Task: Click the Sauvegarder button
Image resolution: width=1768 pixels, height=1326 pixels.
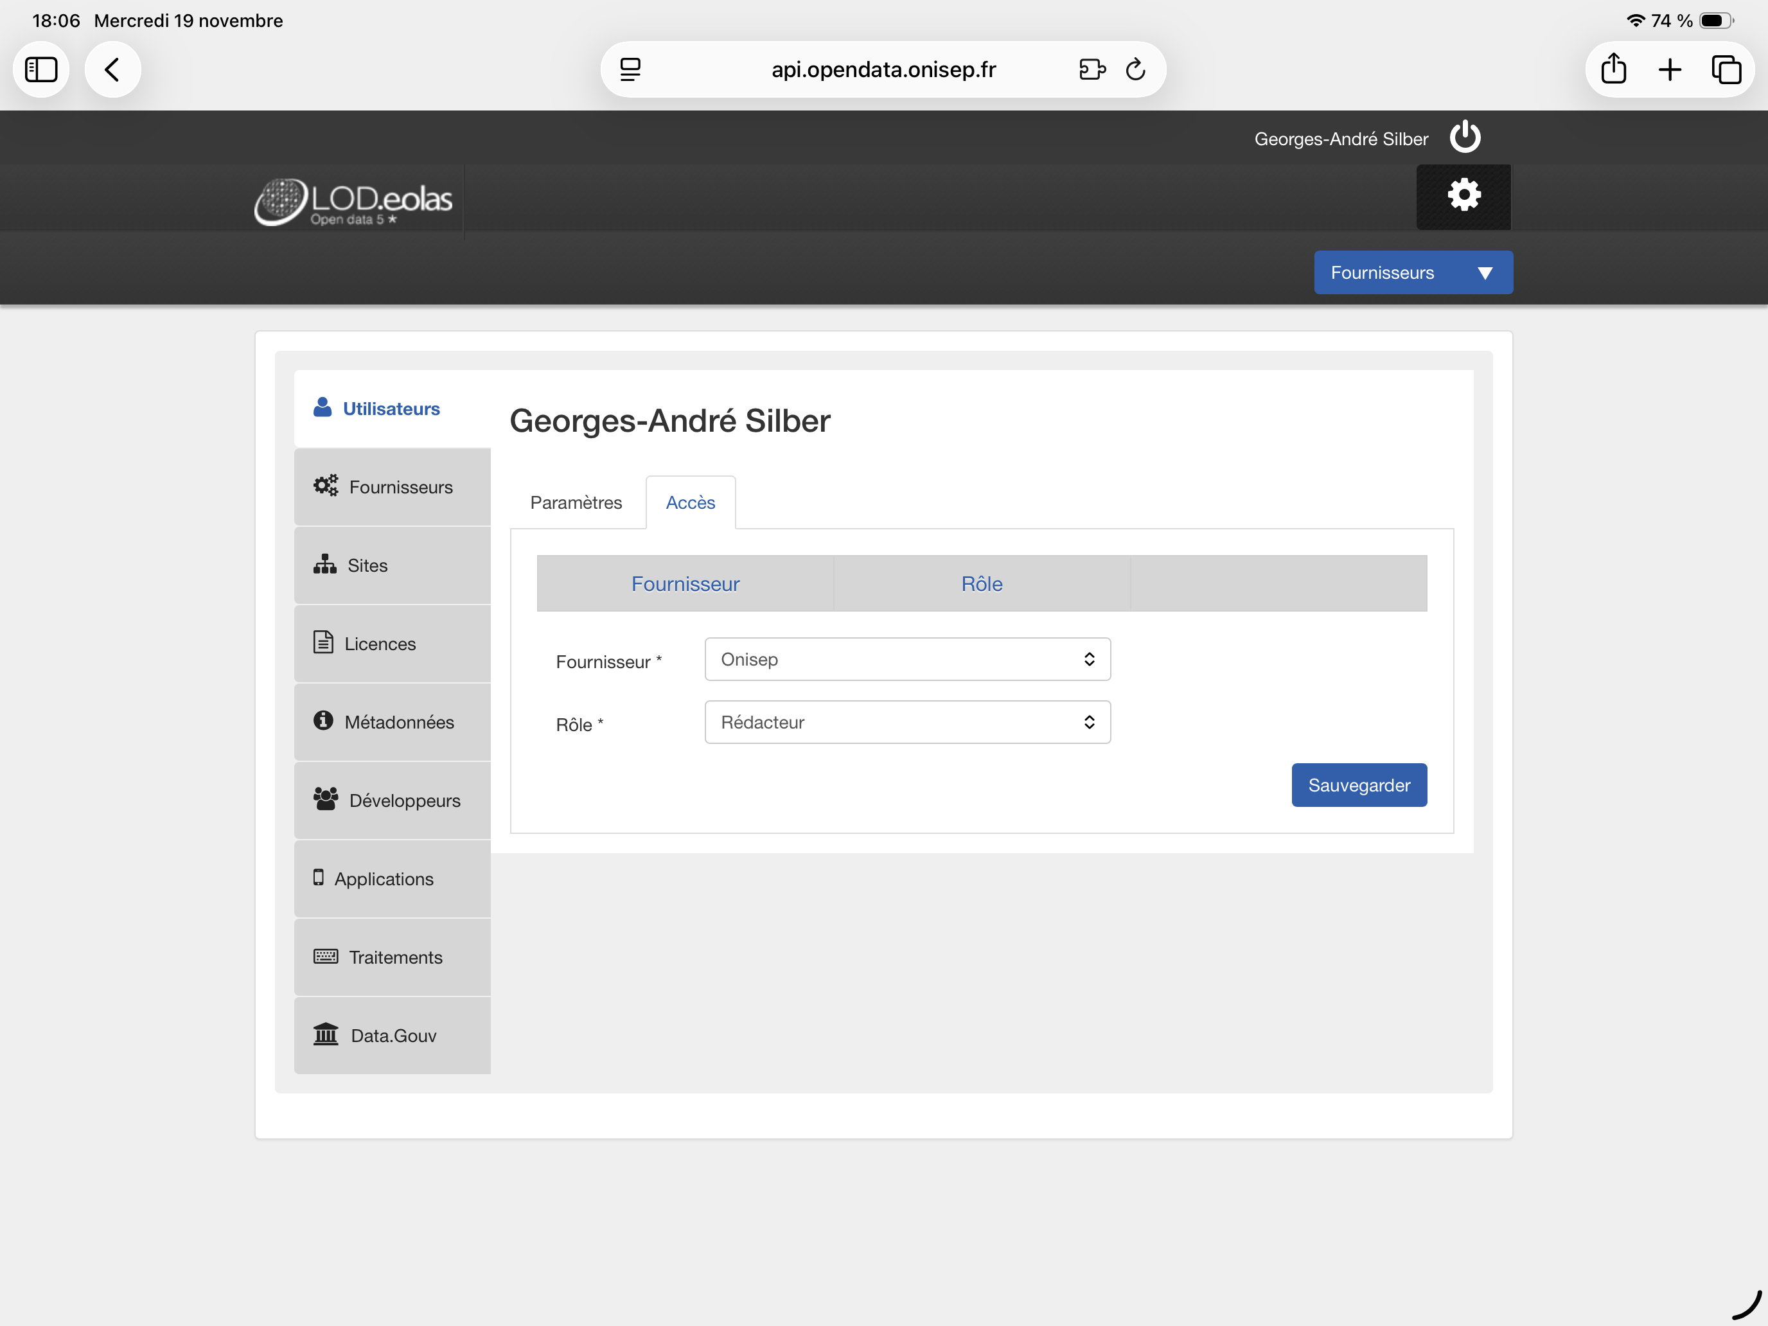Action: click(x=1358, y=785)
